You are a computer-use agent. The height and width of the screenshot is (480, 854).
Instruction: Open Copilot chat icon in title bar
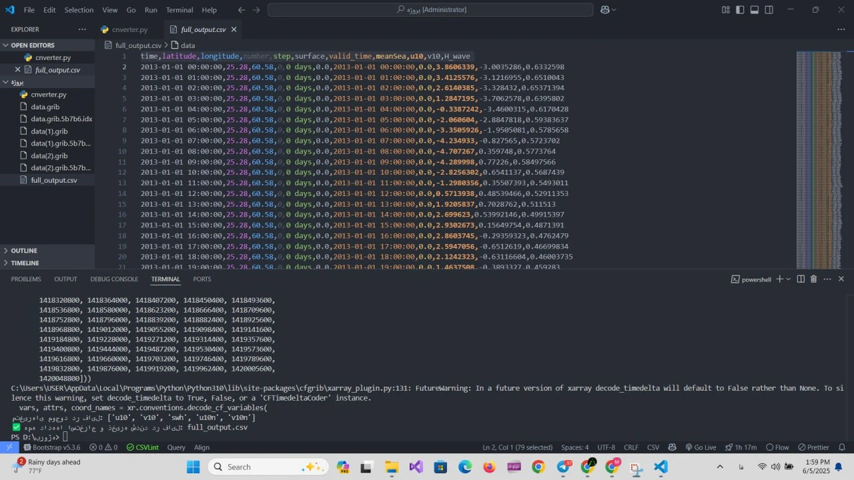[x=604, y=10]
